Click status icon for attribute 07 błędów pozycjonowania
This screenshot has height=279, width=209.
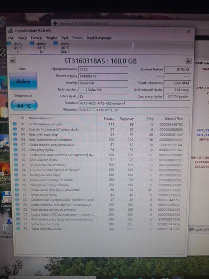point(16,144)
